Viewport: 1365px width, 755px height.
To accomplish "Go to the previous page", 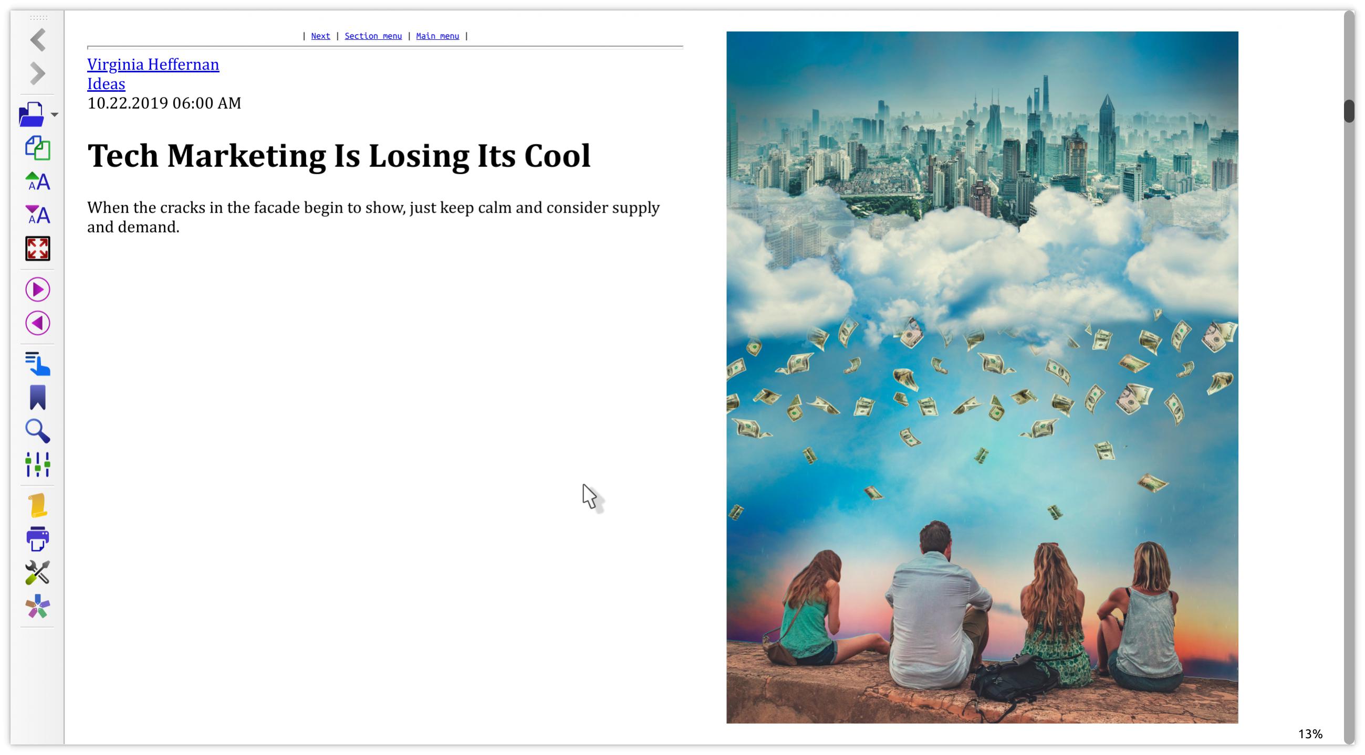I will click(x=38, y=323).
